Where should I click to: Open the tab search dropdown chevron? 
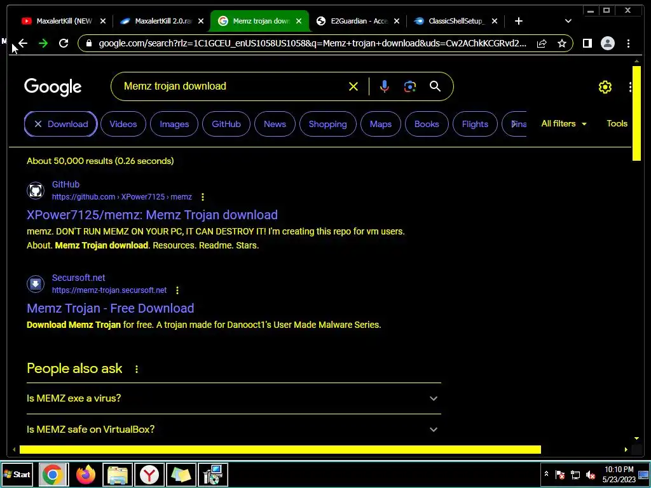(x=568, y=21)
